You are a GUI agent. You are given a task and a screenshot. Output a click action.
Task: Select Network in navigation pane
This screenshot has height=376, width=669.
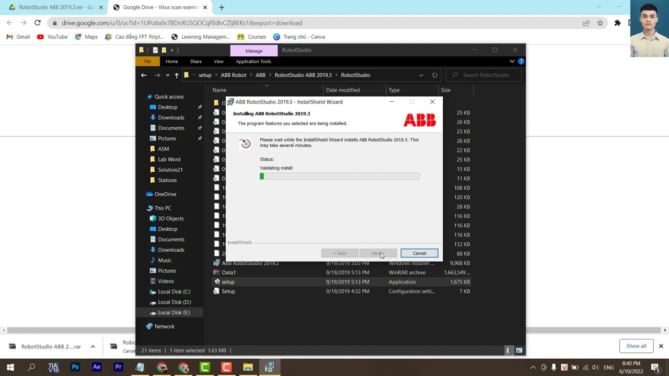tap(164, 326)
